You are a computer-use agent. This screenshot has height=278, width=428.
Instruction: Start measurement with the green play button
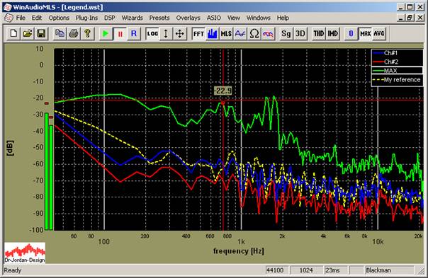[106, 33]
